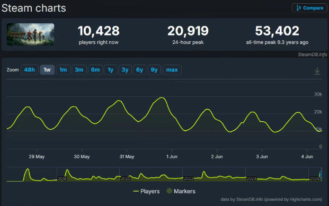Click the 29 May axis label
The height and width of the screenshot is (206, 329).
37,157
